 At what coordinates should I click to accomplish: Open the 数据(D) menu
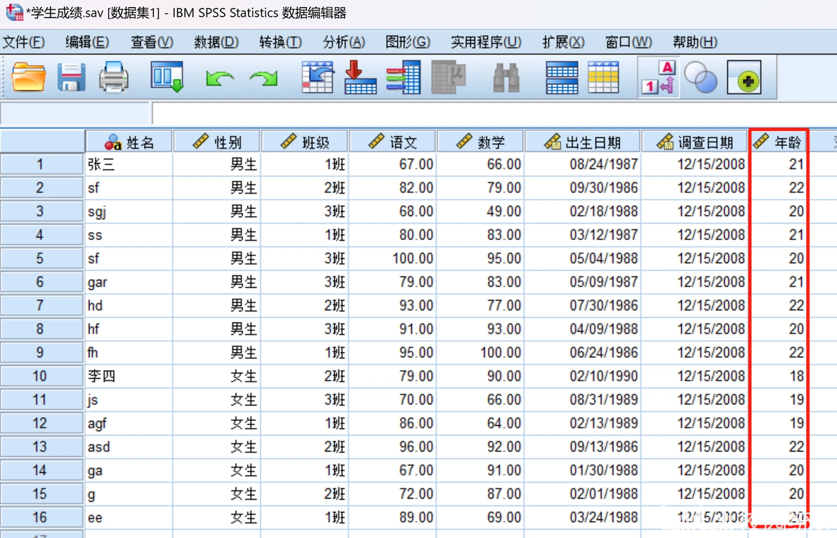coord(216,41)
